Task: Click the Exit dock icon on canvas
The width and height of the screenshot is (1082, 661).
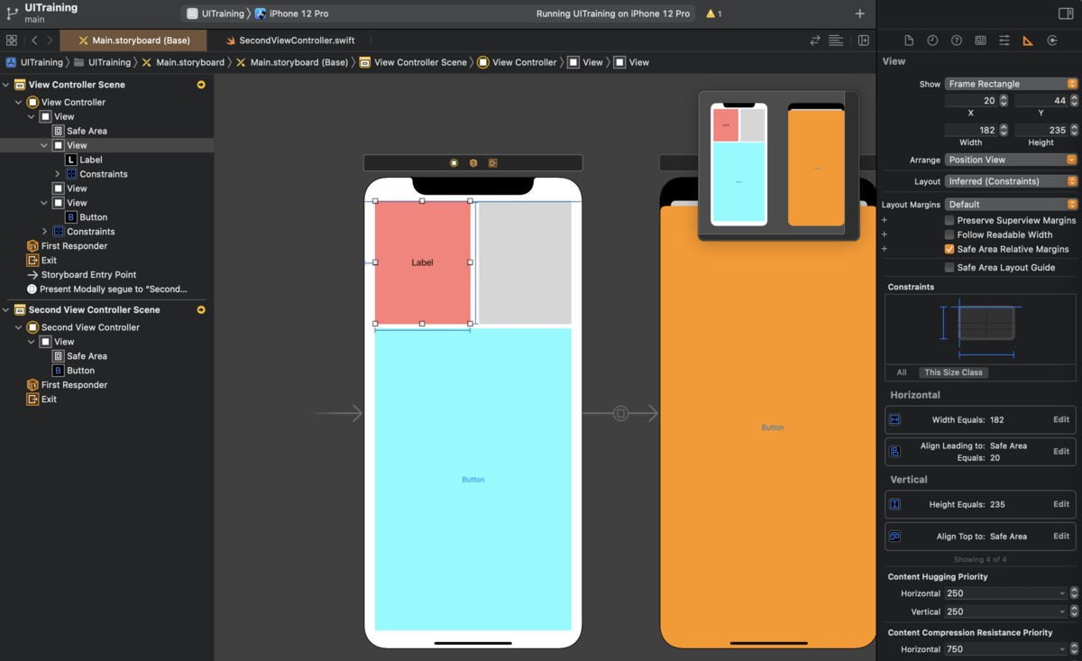Action: 492,163
